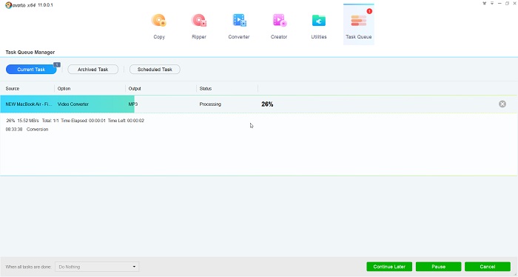518x277 pixels.
Task: Click the DVDFab logo icon
Action: click(9, 5)
